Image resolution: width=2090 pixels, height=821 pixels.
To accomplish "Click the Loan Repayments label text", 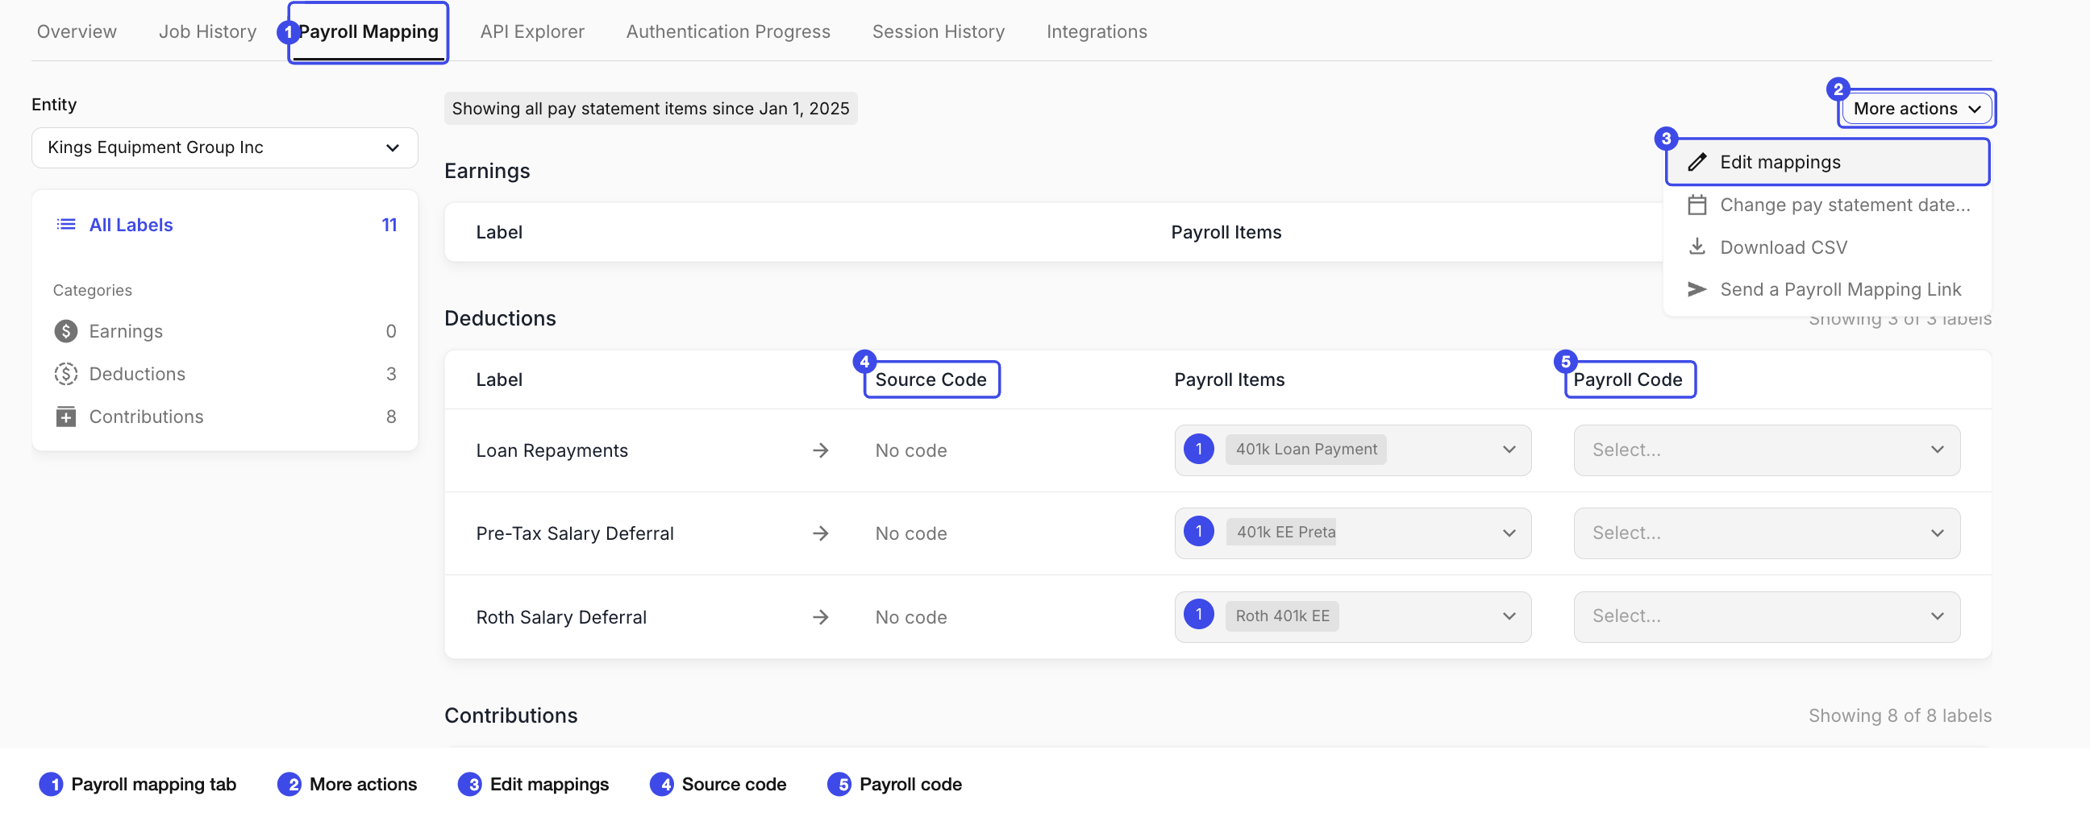I will click(x=552, y=450).
